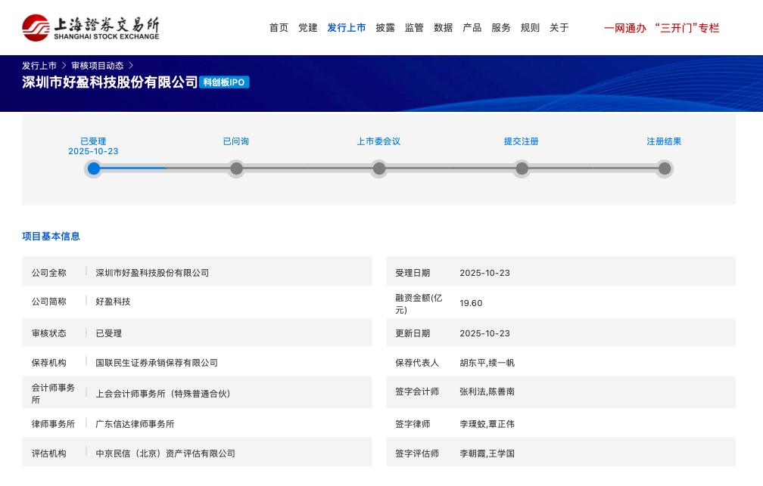Open the 数据 menu item
Screen dimensions: 763x486
(x=444, y=28)
